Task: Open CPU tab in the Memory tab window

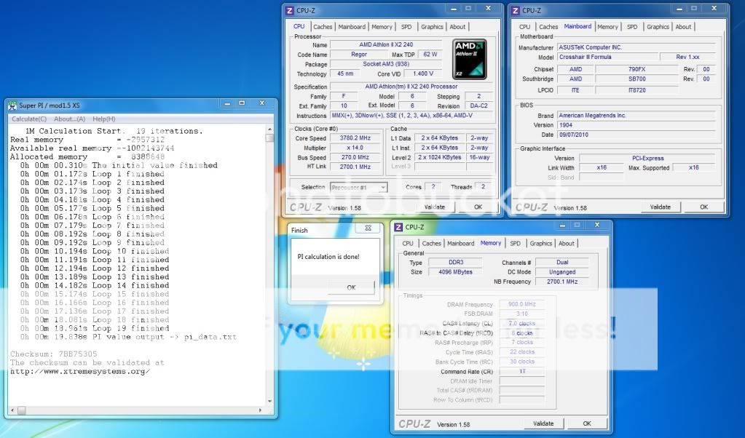Action: [408, 244]
